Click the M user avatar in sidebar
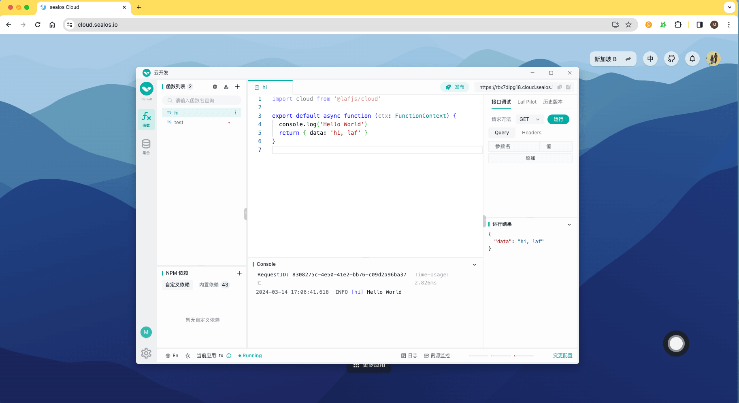 click(146, 332)
